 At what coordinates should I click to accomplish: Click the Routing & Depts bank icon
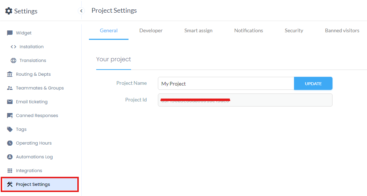(x=10, y=74)
